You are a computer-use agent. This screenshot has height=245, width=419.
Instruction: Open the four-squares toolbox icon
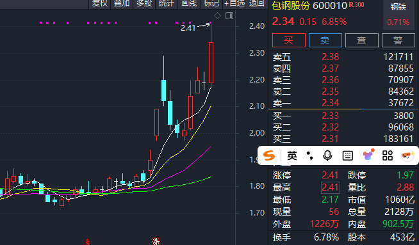point(388,155)
